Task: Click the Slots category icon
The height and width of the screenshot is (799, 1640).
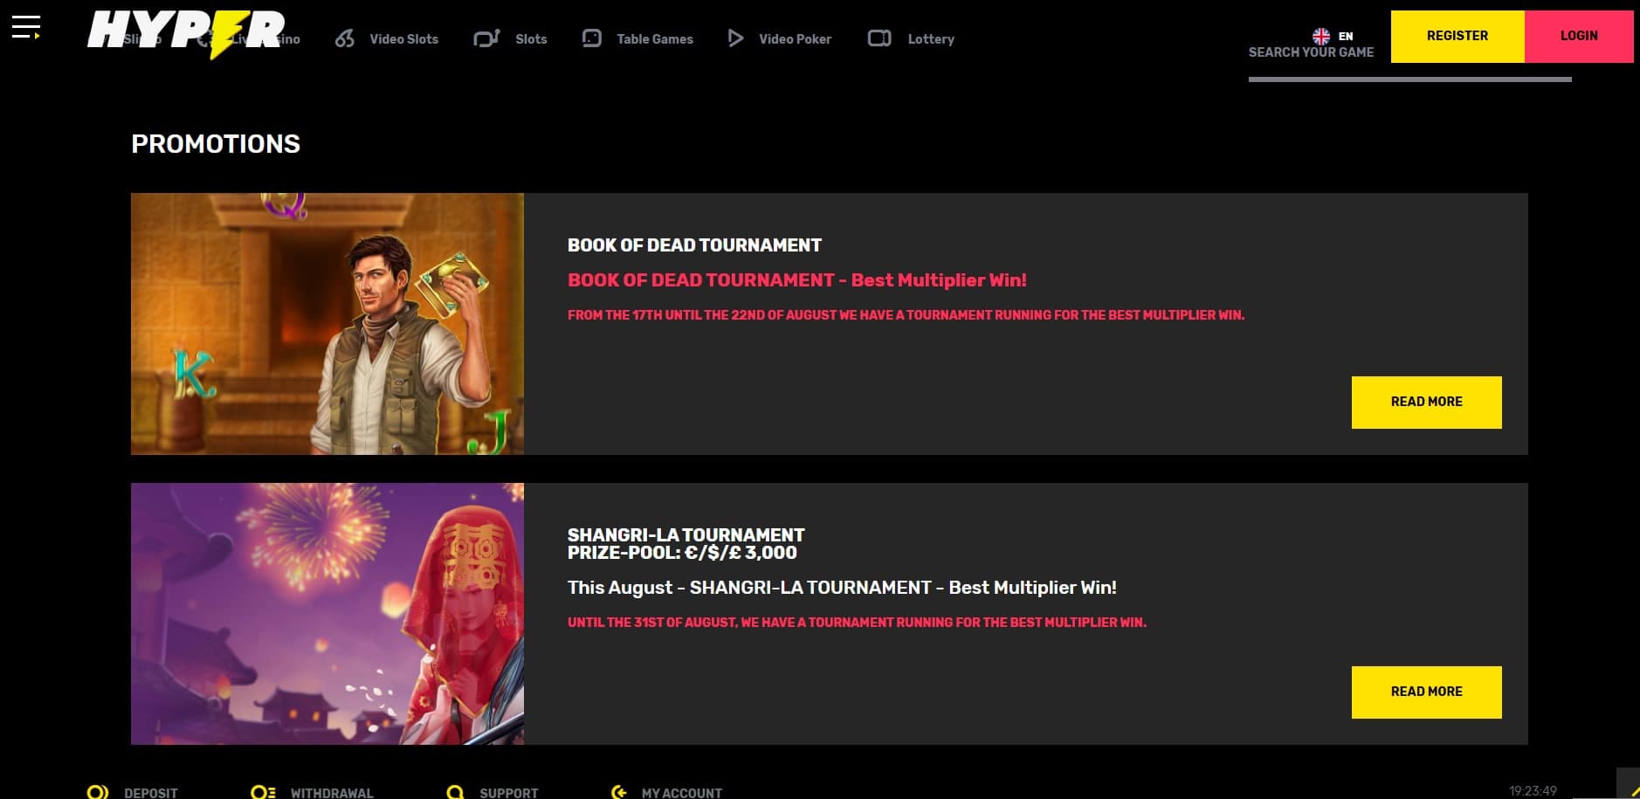Action: 486,38
